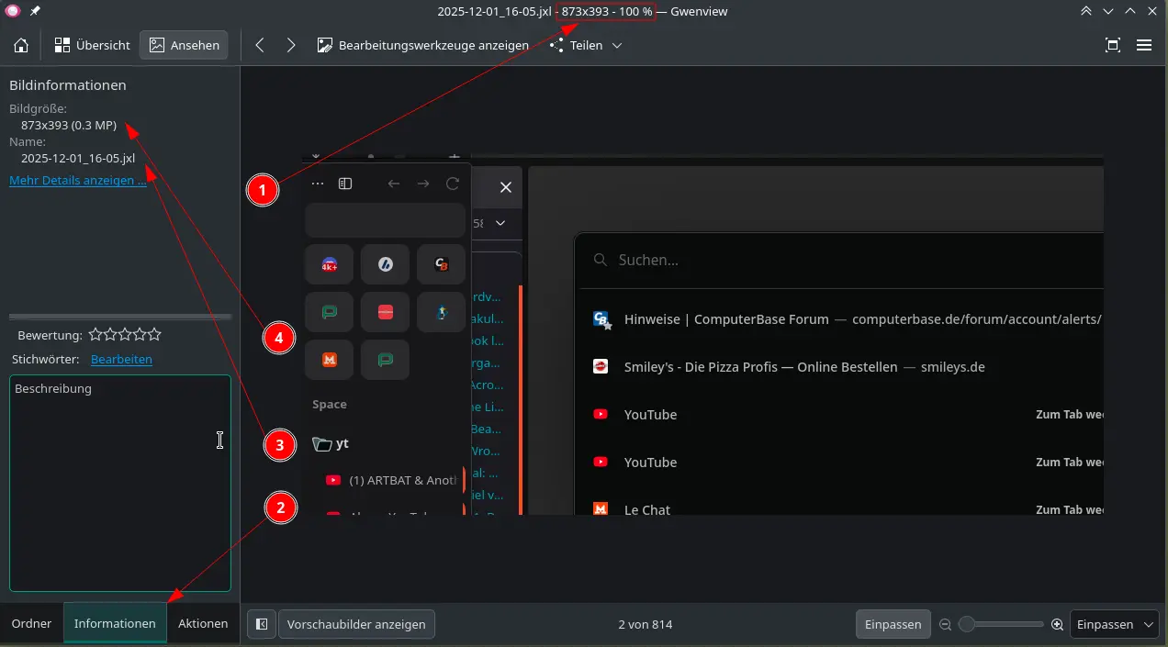The width and height of the screenshot is (1168, 647).
Task: Click the browser three-dots menu in image
Action: (318, 184)
